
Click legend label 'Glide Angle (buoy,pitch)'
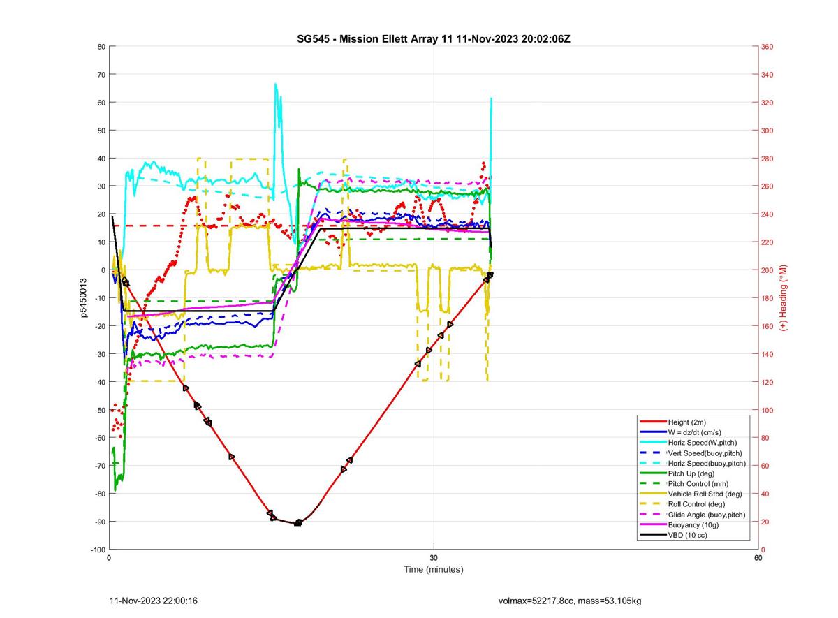click(x=707, y=514)
